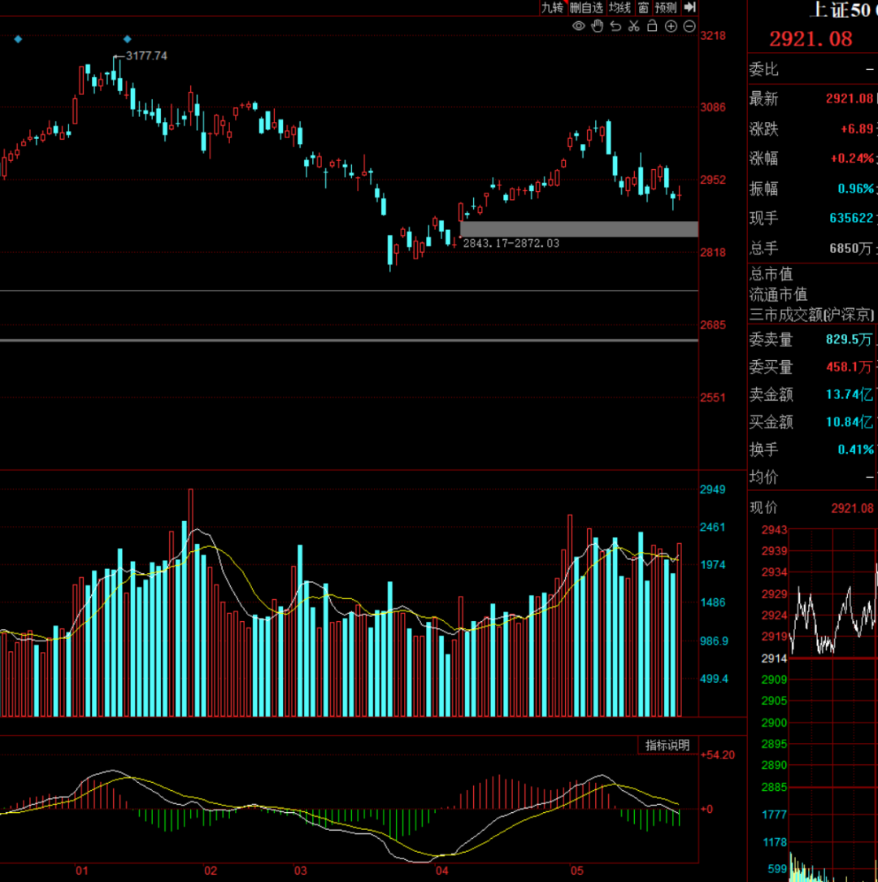878x882 pixels.
Task: Click the jump-to-end arrow icon
Action: [690, 7]
